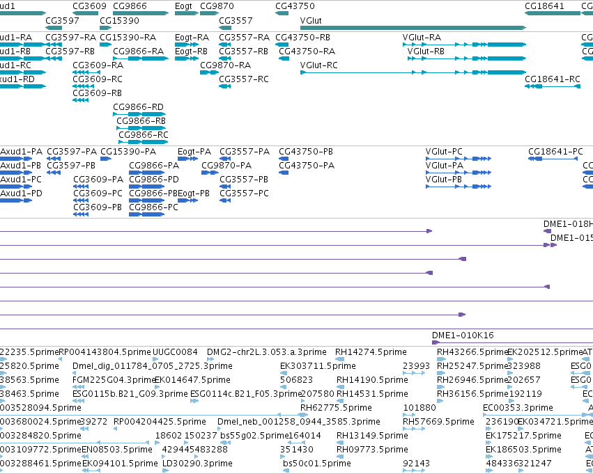The image size is (593, 474).
Task: Click the bs50c01.5prime EST label
Action: point(317,464)
